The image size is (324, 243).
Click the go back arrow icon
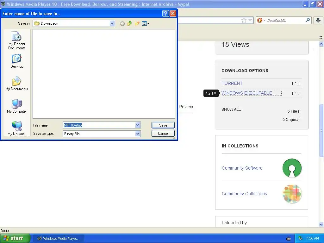122,23
